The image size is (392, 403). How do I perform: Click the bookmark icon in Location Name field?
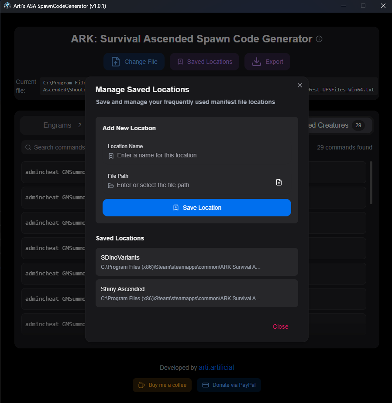coord(111,156)
